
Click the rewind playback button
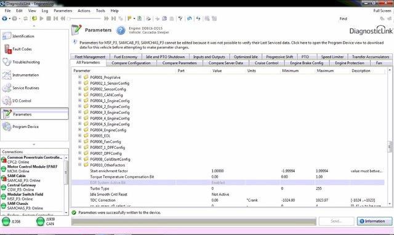[x=63, y=18]
